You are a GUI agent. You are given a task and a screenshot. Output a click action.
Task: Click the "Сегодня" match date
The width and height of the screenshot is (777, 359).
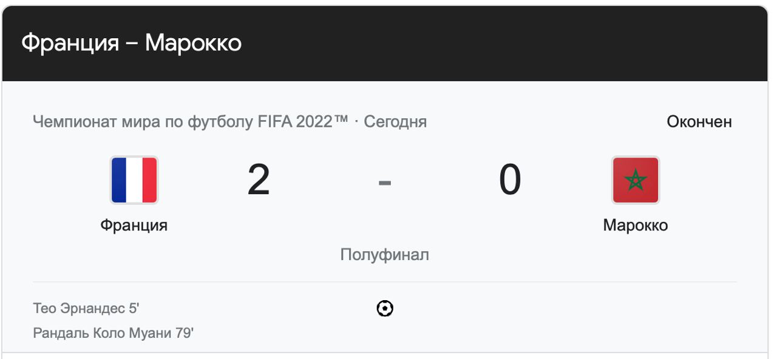[x=395, y=122]
